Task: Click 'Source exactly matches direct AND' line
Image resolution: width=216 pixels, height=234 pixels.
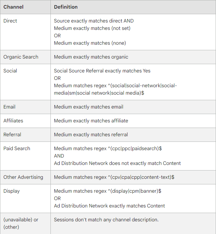Action: [94, 21]
